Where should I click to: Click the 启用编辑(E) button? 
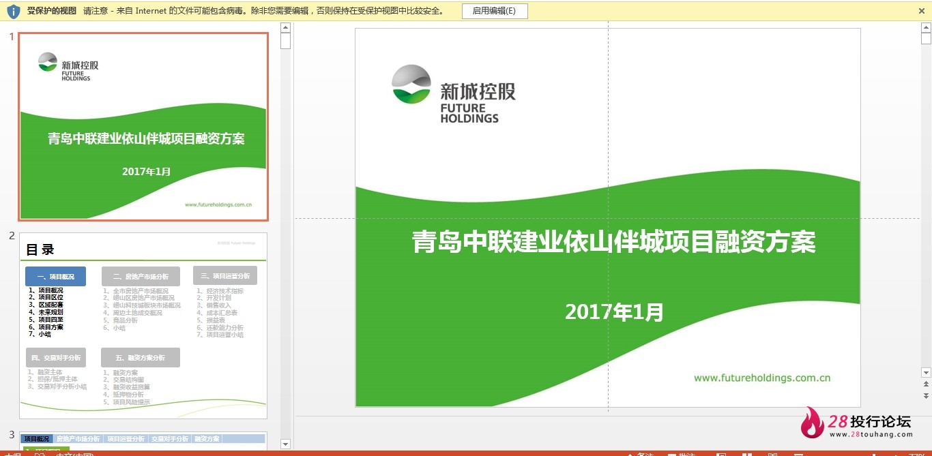[x=494, y=11]
